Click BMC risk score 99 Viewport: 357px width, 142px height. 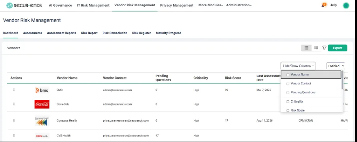tap(227, 90)
